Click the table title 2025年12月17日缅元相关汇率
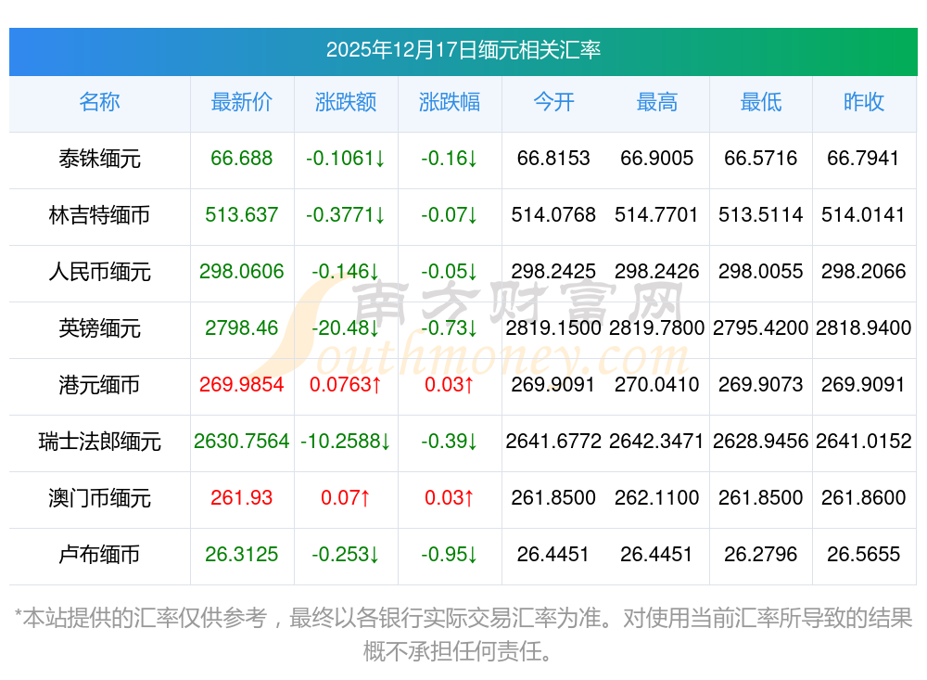This screenshot has height=680, width=927. click(463, 50)
